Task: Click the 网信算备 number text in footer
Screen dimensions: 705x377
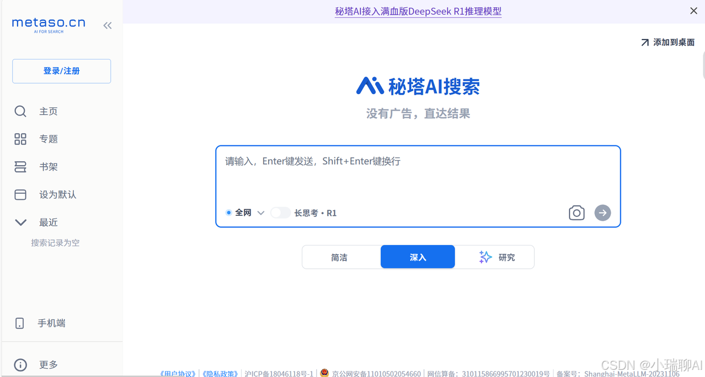Action: (x=489, y=374)
